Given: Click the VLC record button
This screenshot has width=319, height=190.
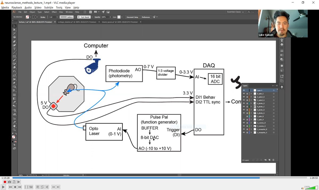Looking at the screenshot, I should [x=5, y=182].
